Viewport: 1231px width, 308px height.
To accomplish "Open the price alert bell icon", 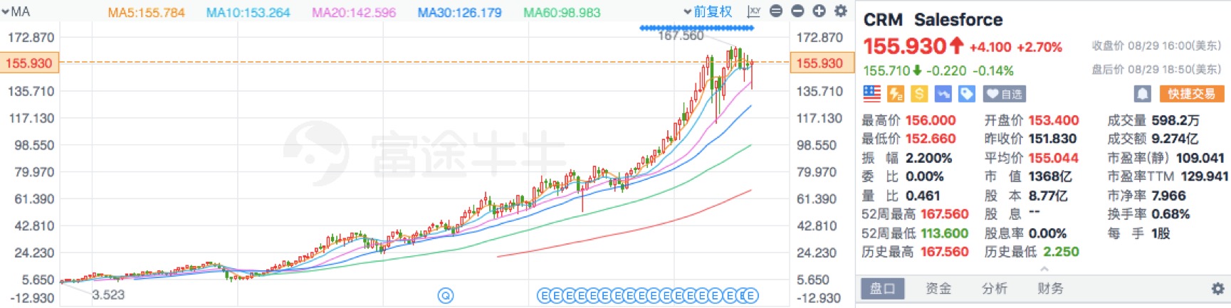I will point(1142,94).
